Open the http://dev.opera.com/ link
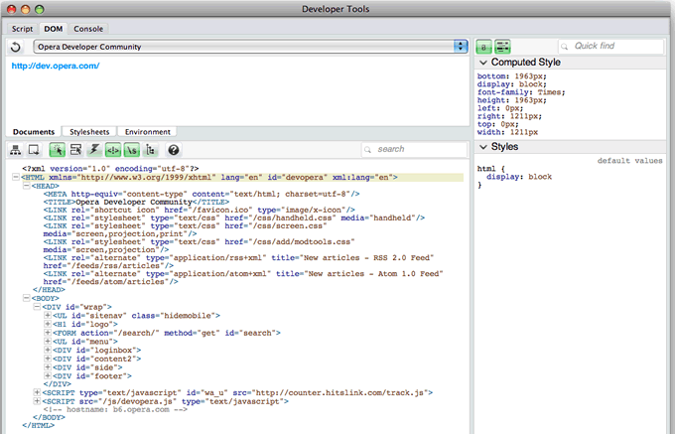 (56, 66)
